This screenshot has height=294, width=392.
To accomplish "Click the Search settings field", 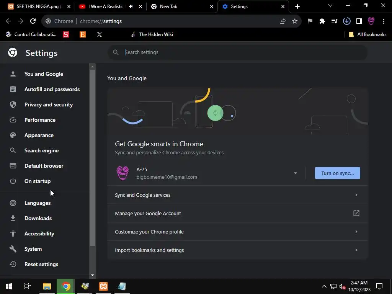I will pyautogui.click(x=237, y=52).
